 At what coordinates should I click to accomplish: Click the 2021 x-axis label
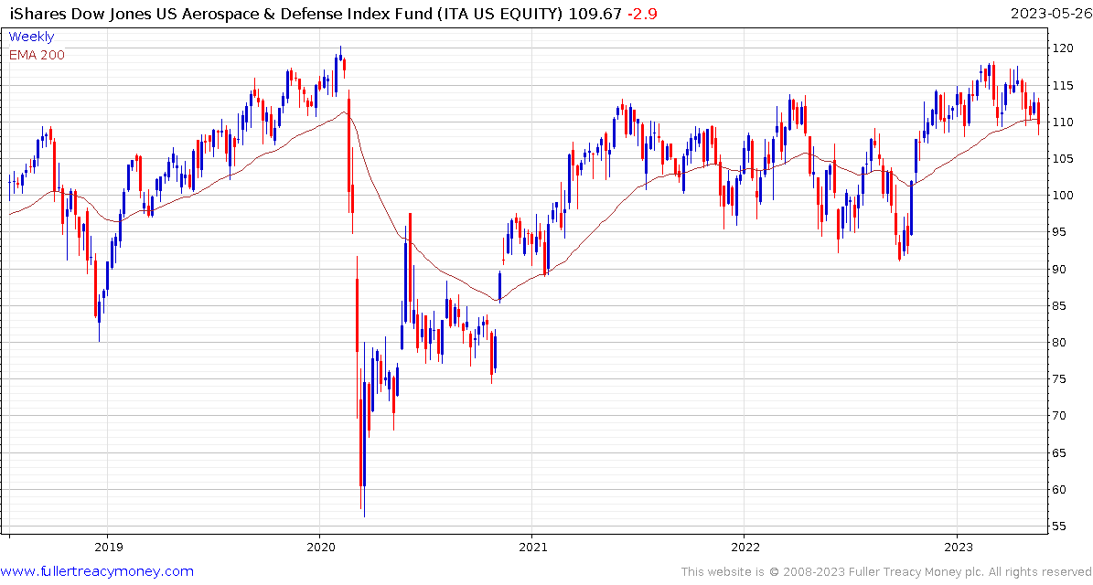point(531,549)
